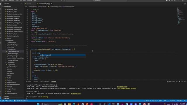Change language mode JavaScript
The height and width of the screenshot is (105, 187).
click(x=172, y=101)
